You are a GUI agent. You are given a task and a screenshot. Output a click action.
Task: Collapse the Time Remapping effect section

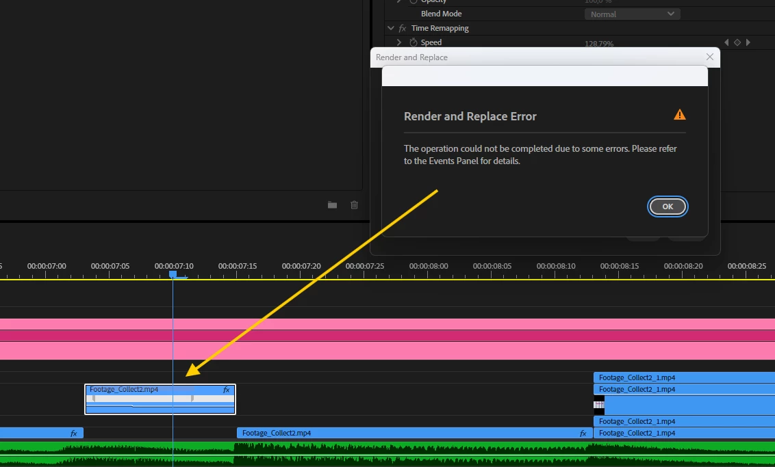[390, 28]
